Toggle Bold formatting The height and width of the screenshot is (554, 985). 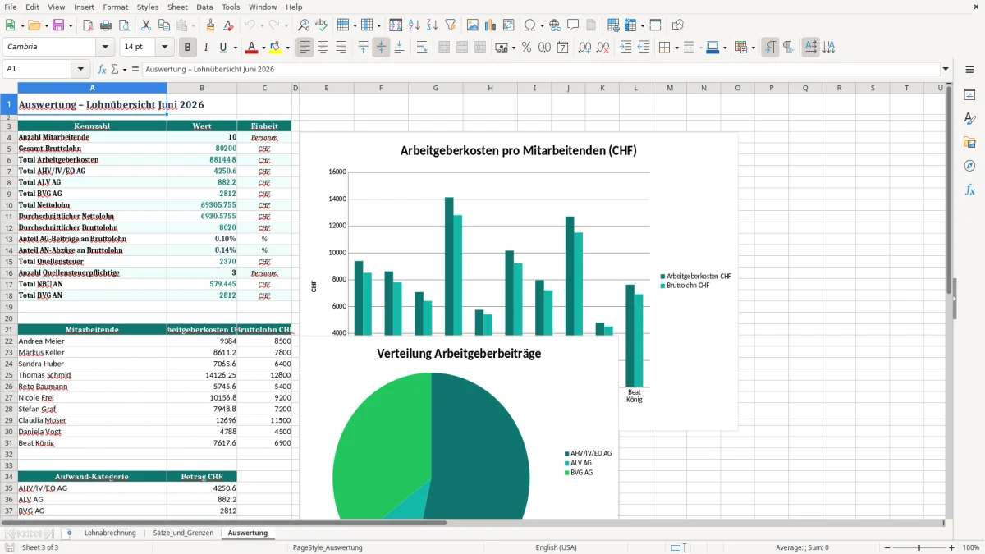pos(187,48)
